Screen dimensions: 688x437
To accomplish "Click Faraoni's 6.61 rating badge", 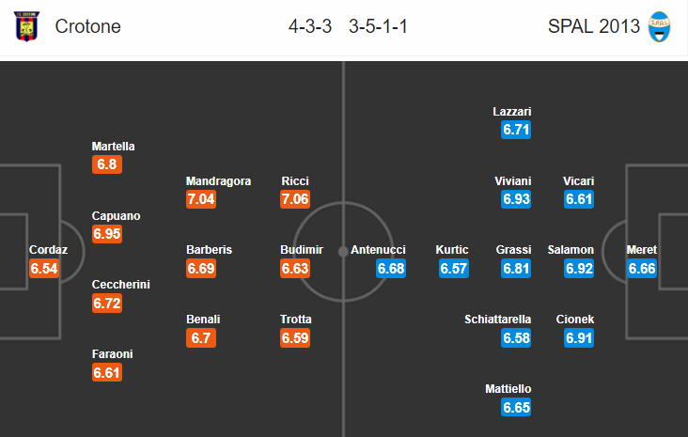I will click(107, 373).
